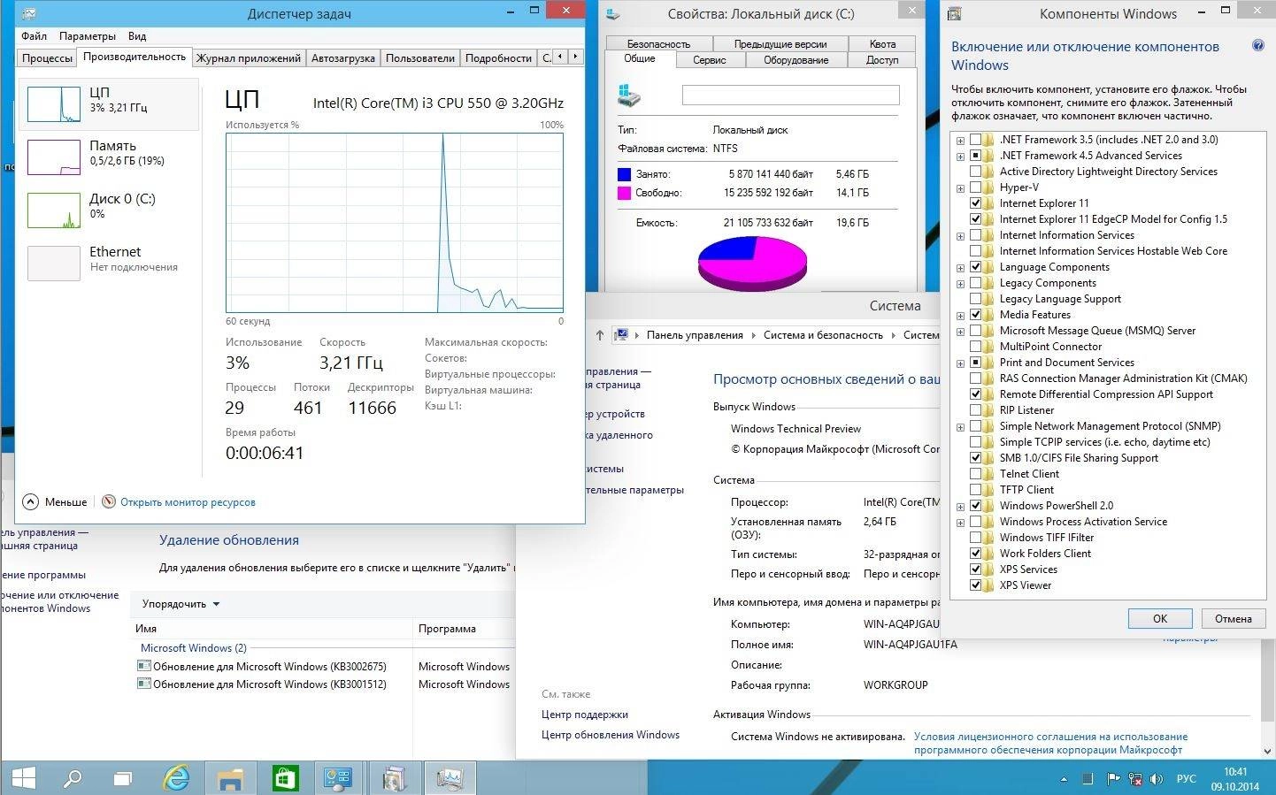Uncheck XPS Viewer checkbox
Screen dimensions: 1276x795
pos(975,585)
